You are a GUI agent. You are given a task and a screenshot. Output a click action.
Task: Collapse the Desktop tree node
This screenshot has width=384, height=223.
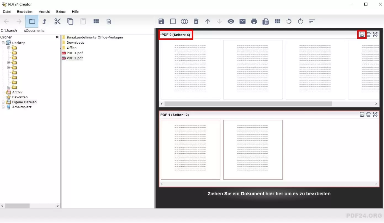click(x=3, y=43)
